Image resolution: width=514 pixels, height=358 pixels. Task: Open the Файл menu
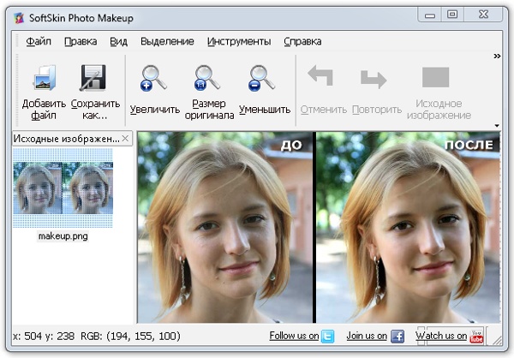click(x=39, y=41)
